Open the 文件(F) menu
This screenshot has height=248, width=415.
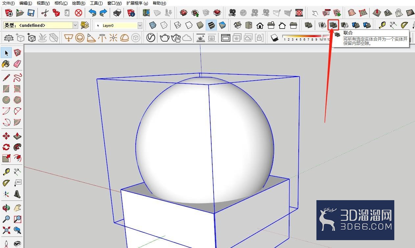9,3
